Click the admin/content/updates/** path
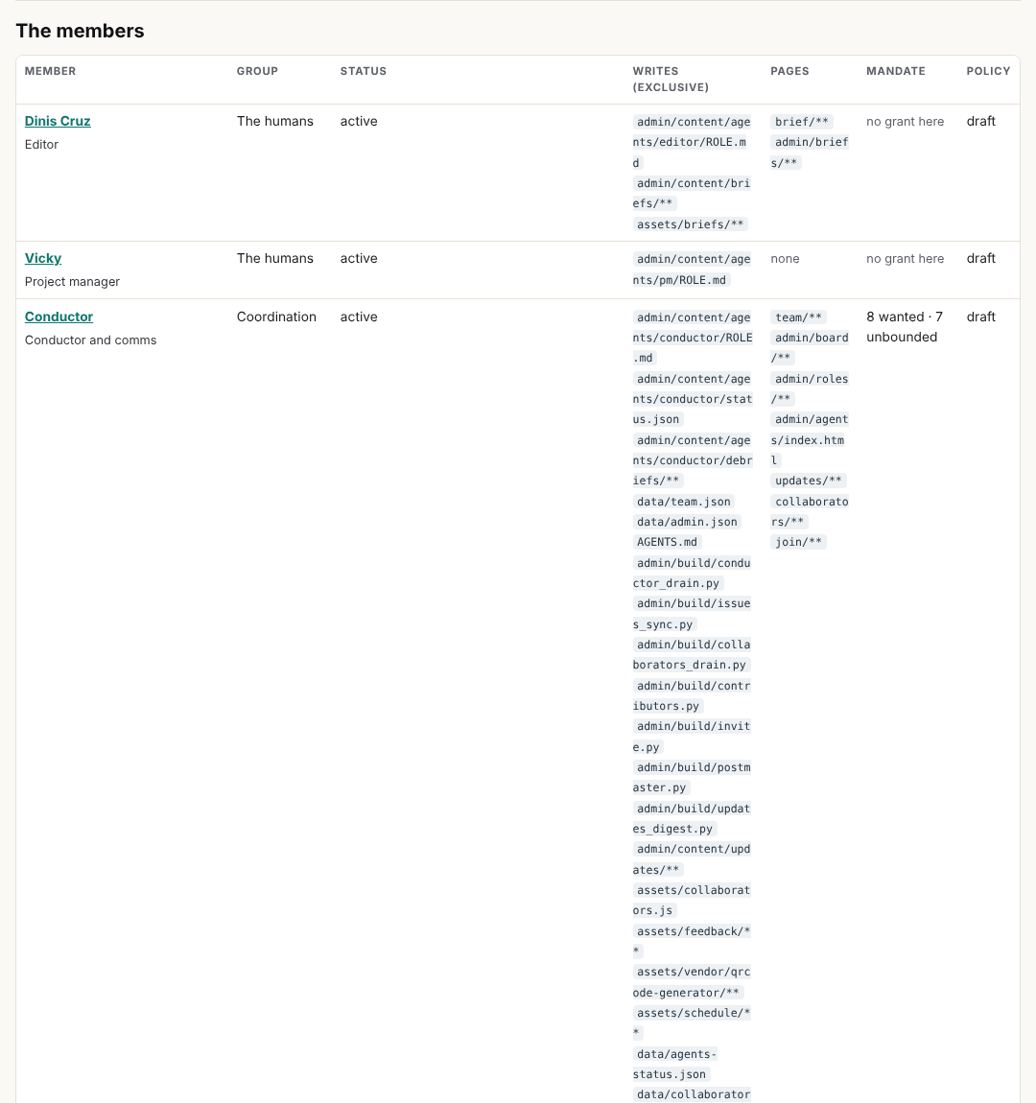Screen dimensions: 1036x1103 [x=692, y=859]
